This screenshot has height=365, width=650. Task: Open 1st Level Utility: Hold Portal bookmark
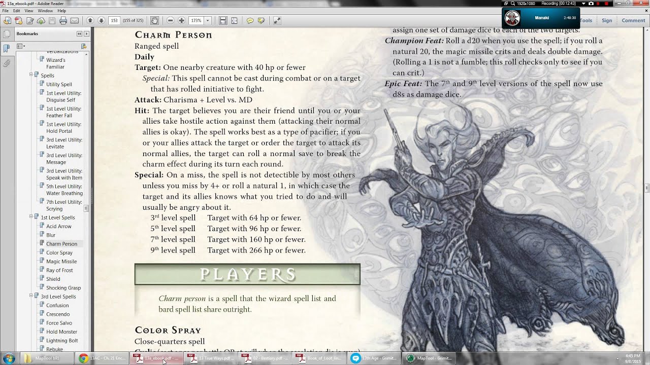click(63, 128)
